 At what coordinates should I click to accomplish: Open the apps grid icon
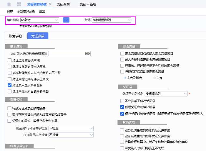[x=19, y=4]
